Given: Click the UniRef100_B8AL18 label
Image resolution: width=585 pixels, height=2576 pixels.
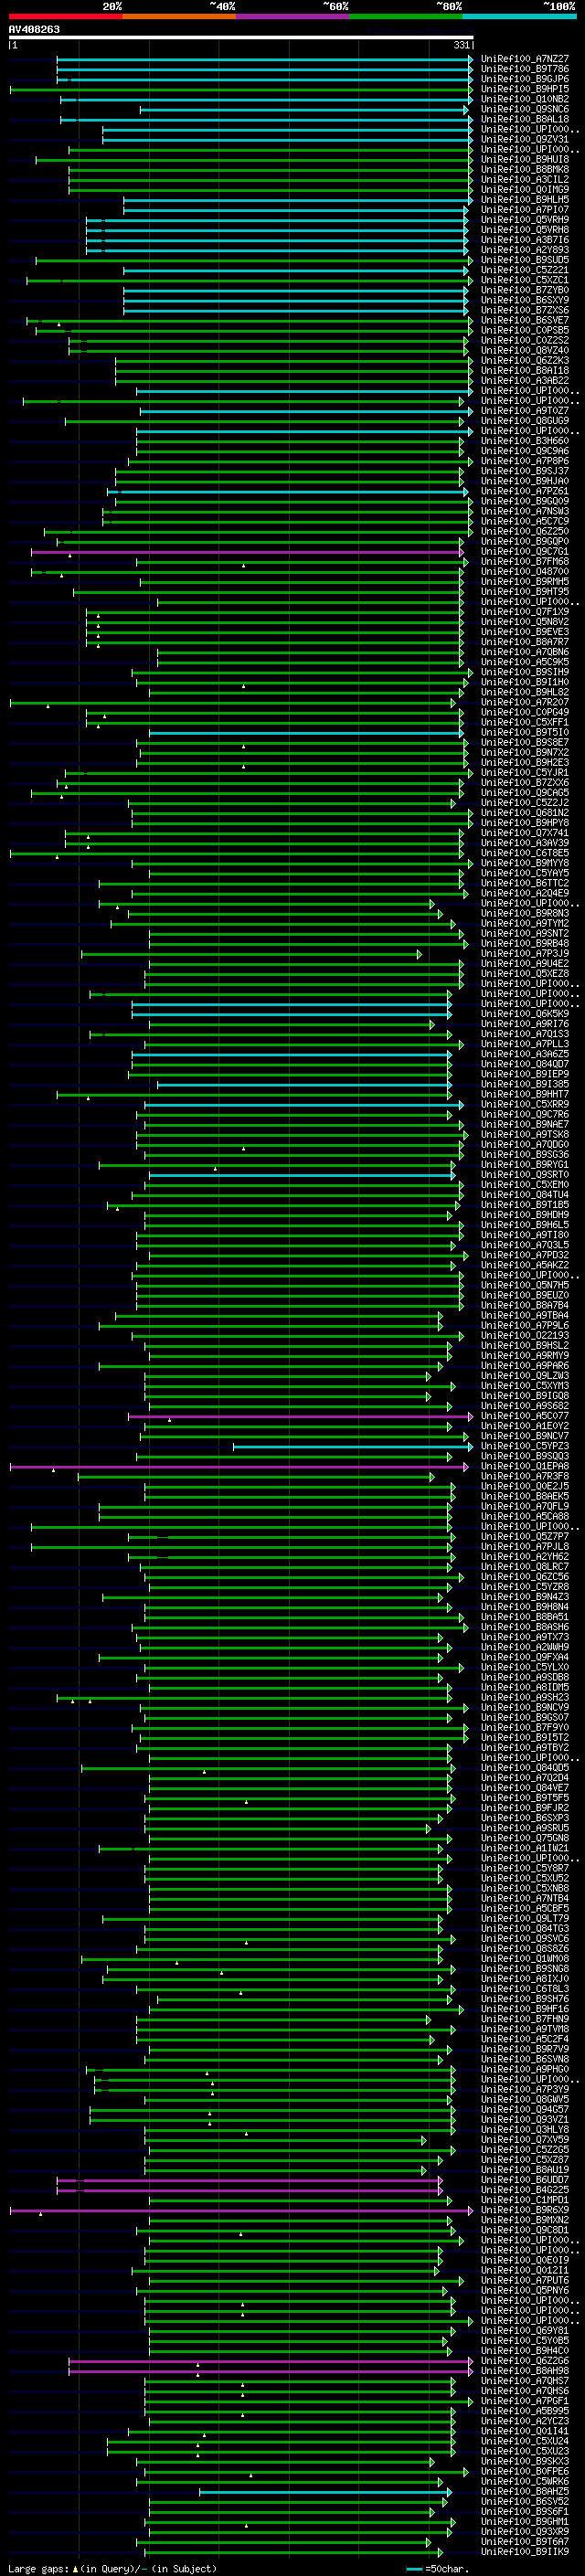Looking at the screenshot, I should 524,119.
